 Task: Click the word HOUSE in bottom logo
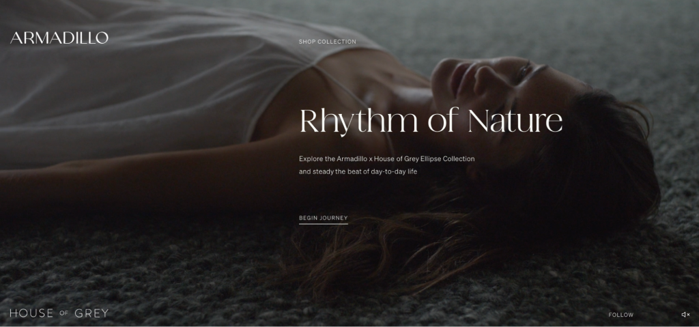coord(31,313)
